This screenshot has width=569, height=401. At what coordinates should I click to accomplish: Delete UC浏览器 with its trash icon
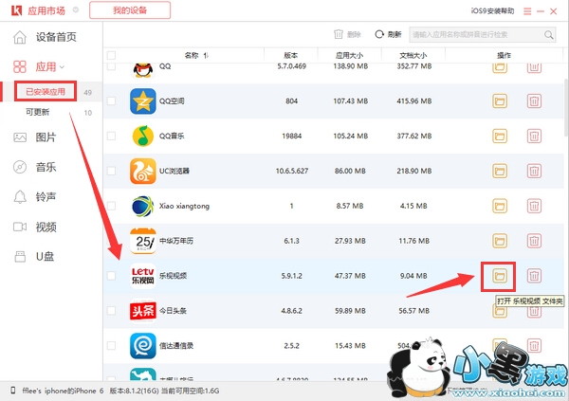tap(534, 171)
